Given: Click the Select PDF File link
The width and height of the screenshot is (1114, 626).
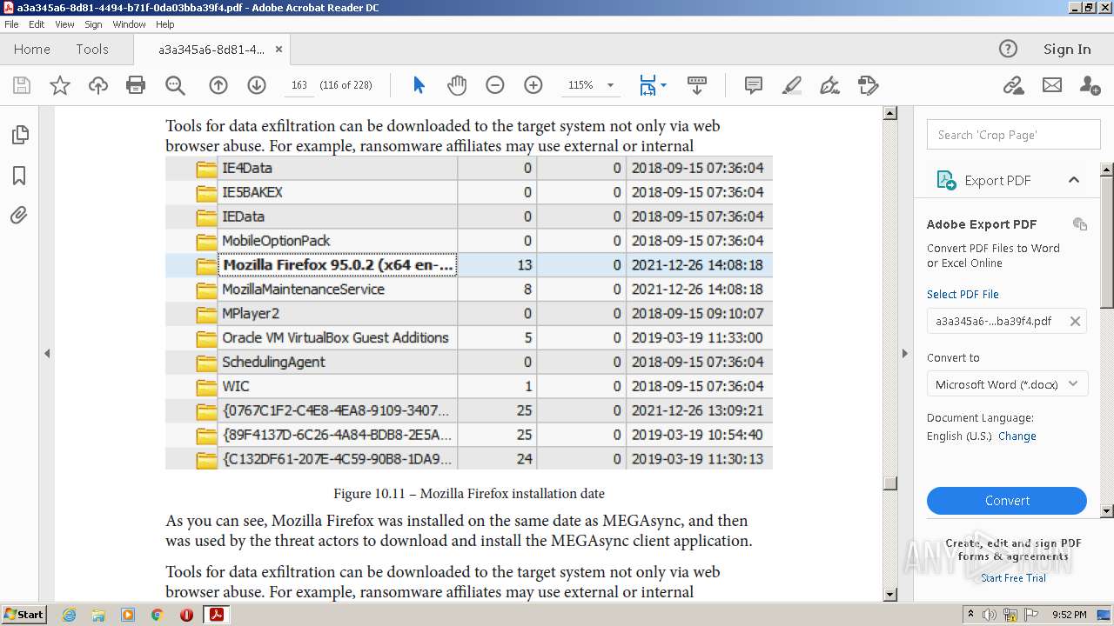Looking at the screenshot, I should [963, 295].
